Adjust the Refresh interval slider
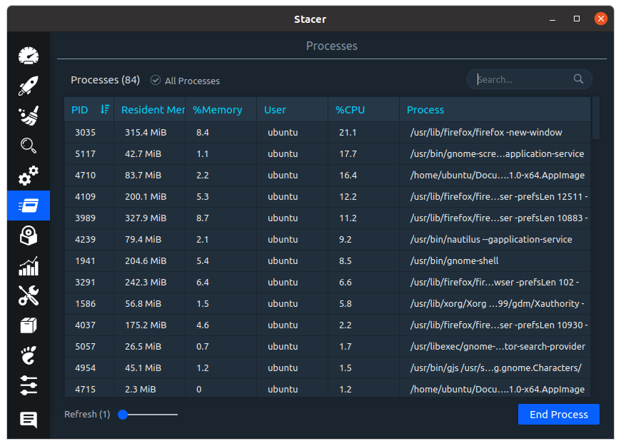The height and width of the screenshot is (446, 621). point(148,415)
